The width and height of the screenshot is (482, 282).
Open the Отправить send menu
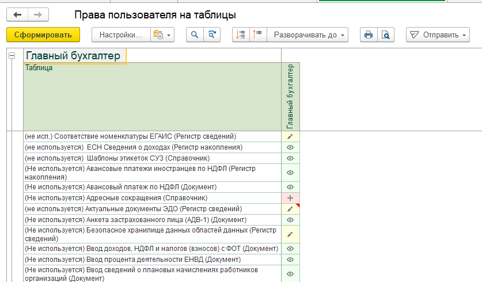coord(438,35)
